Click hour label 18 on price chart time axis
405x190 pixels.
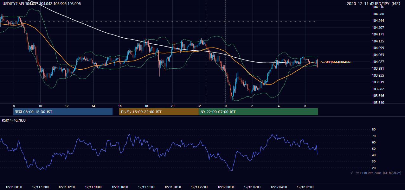[146, 106]
